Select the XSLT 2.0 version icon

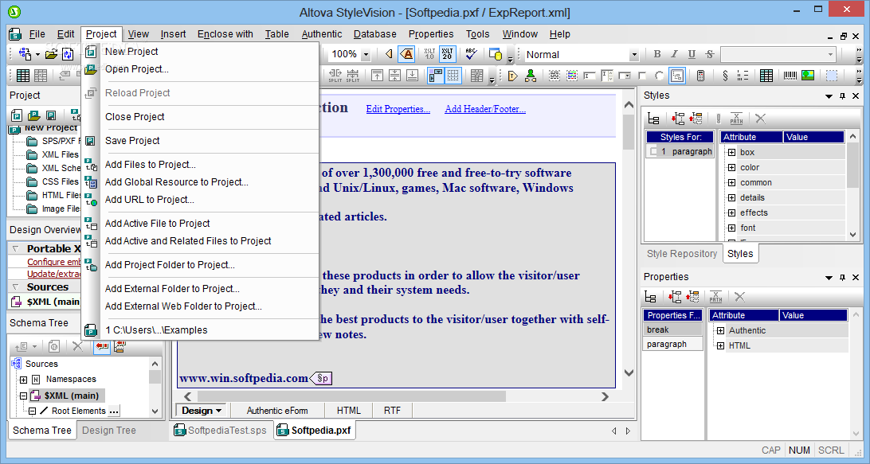tap(447, 54)
